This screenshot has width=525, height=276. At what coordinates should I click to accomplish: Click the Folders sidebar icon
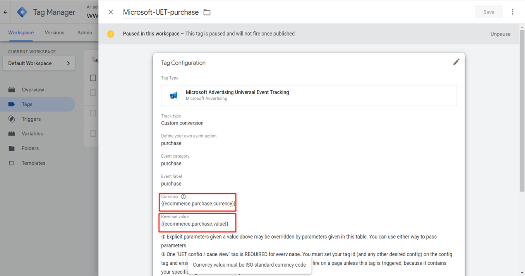[x=12, y=148]
